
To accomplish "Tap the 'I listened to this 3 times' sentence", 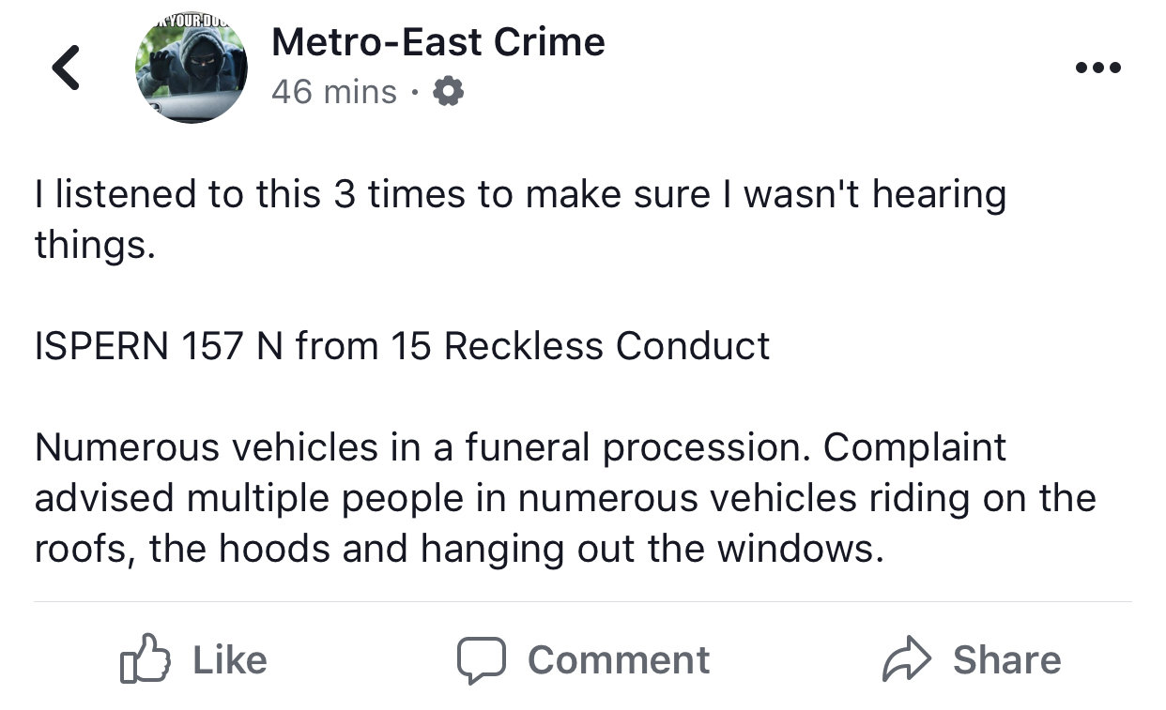I will pyautogui.click(x=520, y=219).
